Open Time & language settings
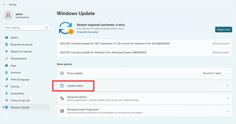The image size is (236, 124). tap(26, 79)
